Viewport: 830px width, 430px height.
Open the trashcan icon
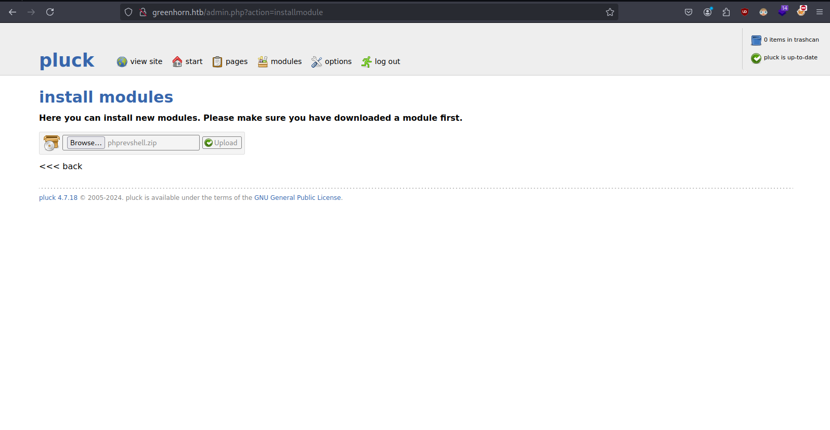click(x=756, y=40)
